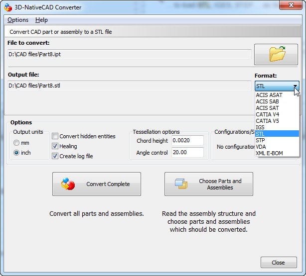Click the 3D-NativeCAD Converter title bar app icon
Viewport: 306px width, 276px height.
pos(8,7)
